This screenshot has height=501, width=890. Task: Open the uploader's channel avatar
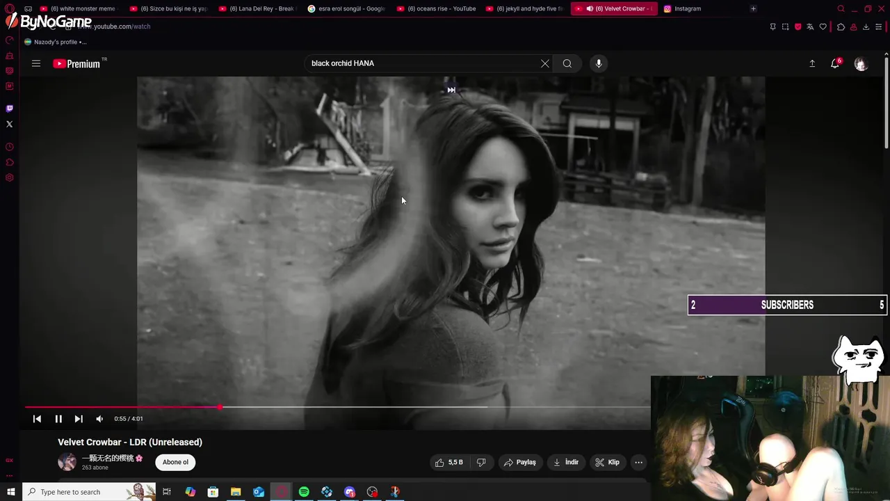tap(67, 462)
